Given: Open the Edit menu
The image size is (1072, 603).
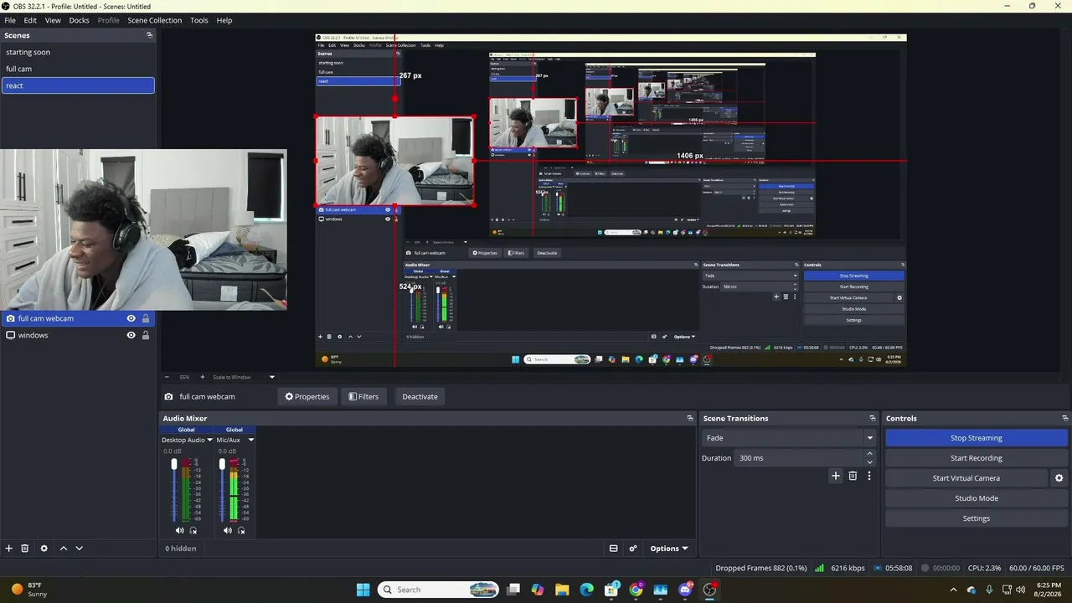Looking at the screenshot, I should 30,20.
